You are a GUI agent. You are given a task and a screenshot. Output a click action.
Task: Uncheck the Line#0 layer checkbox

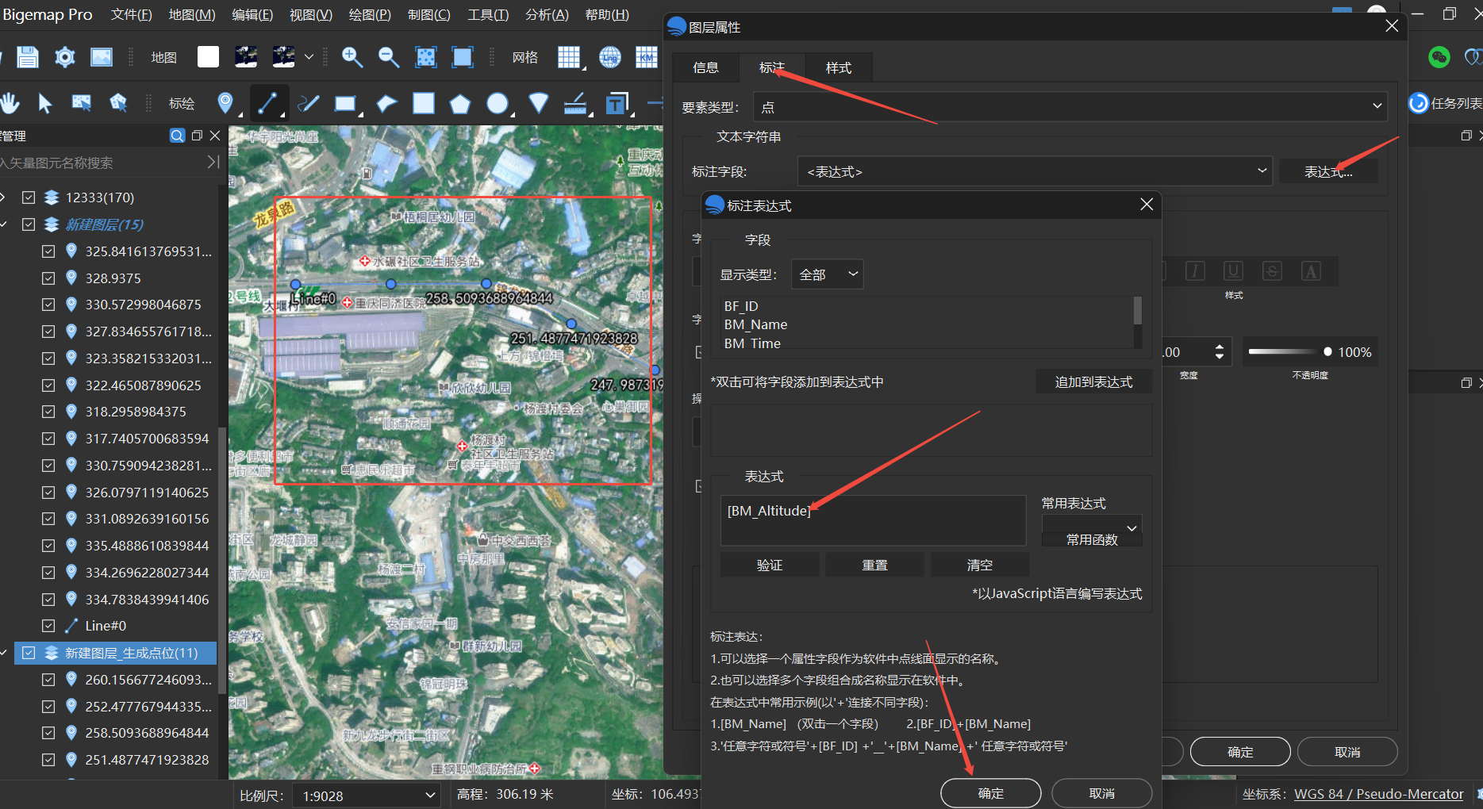pyautogui.click(x=48, y=626)
